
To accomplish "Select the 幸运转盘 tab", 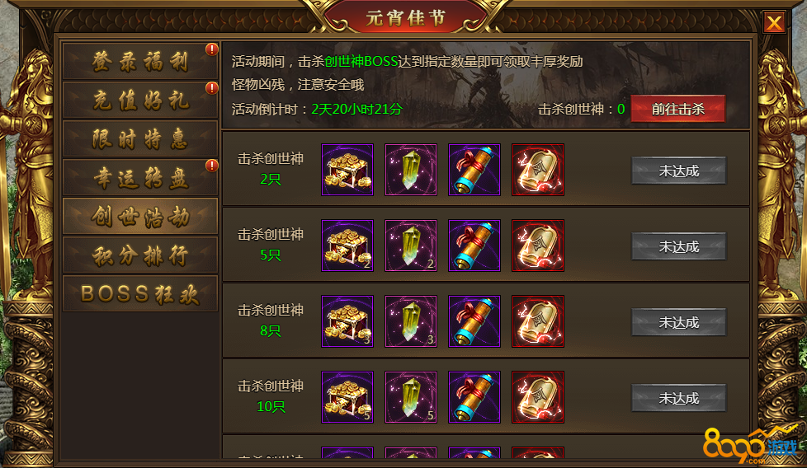I will pyautogui.click(x=140, y=177).
